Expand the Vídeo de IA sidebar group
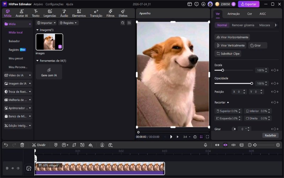The image size is (284, 178). [18, 75]
